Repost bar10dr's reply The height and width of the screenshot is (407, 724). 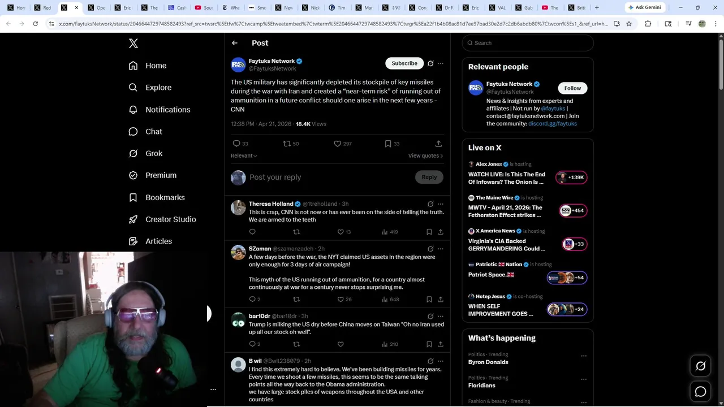[296, 344]
